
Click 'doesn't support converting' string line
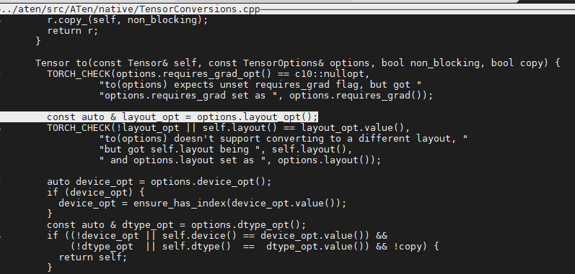coord(284,139)
